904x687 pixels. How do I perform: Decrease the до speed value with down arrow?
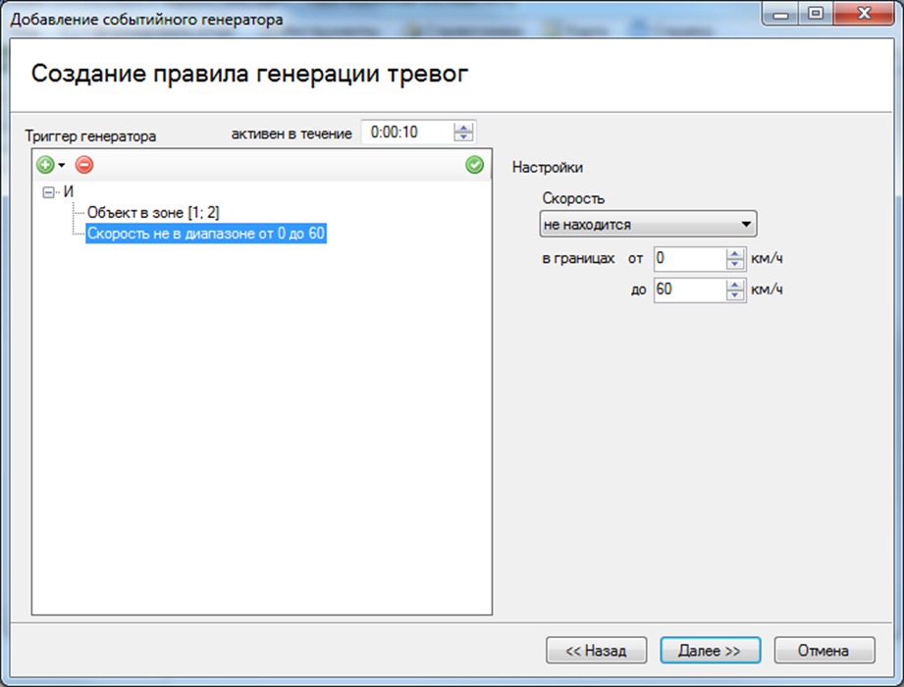click(x=735, y=294)
